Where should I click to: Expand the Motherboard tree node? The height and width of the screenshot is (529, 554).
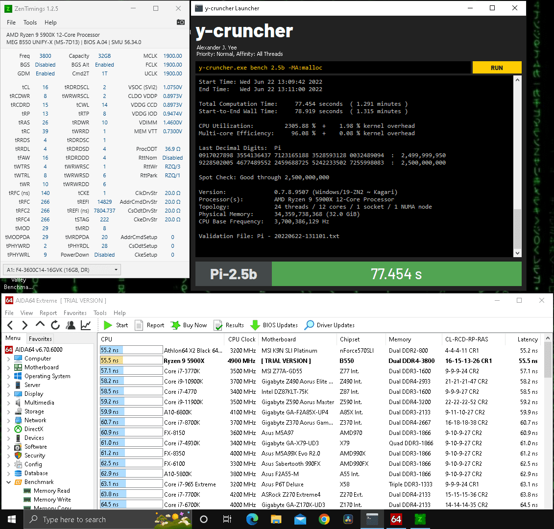click(x=8, y=367)
